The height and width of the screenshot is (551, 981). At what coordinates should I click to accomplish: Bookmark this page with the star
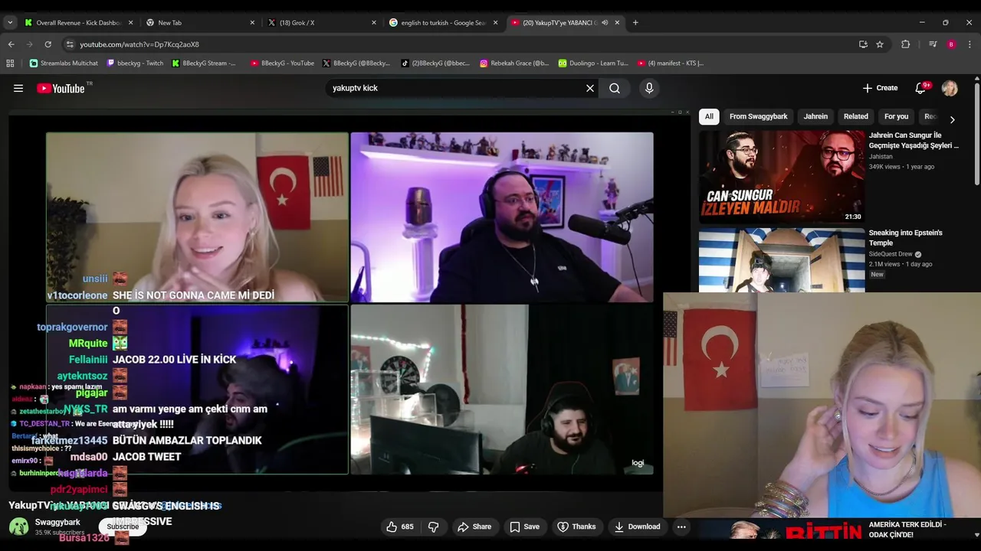tap(880, 44)
